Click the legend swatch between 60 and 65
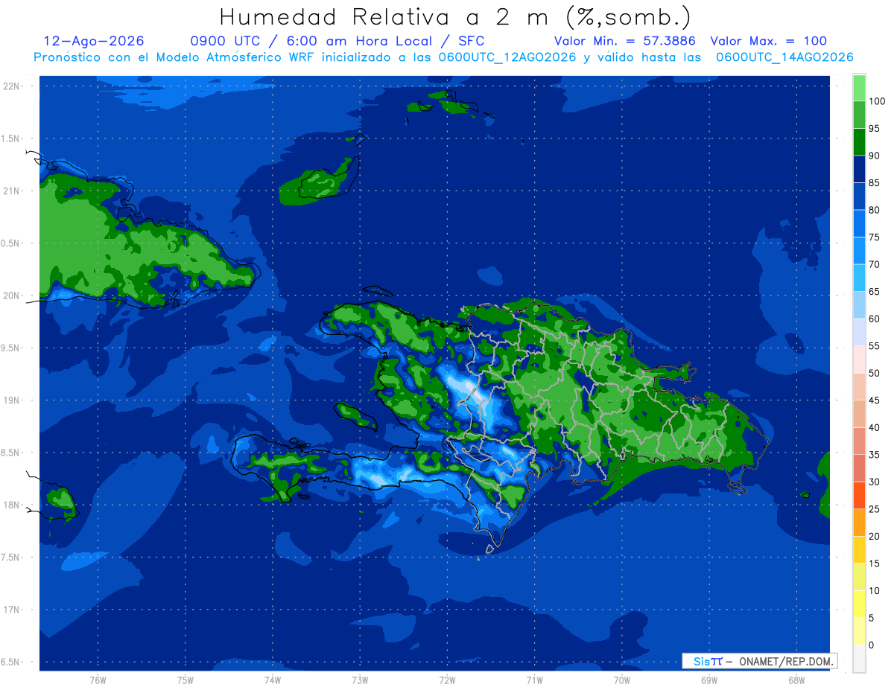This screenshot has width=894, height=690. pyautogui.click(x=859, y=304)
